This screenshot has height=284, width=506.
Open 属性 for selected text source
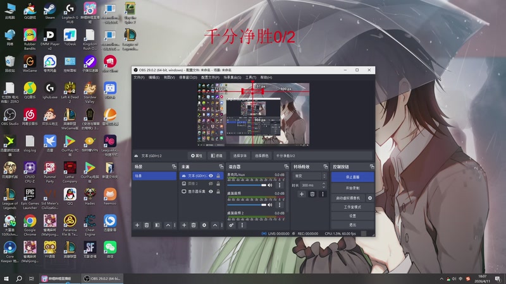pos(197,155)
